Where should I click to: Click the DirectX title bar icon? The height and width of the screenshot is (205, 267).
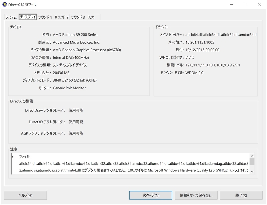[x=5, y=5]
